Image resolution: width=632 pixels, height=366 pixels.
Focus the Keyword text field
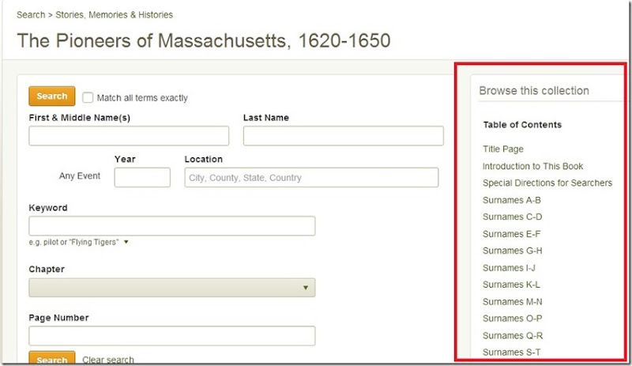[171, 225]
